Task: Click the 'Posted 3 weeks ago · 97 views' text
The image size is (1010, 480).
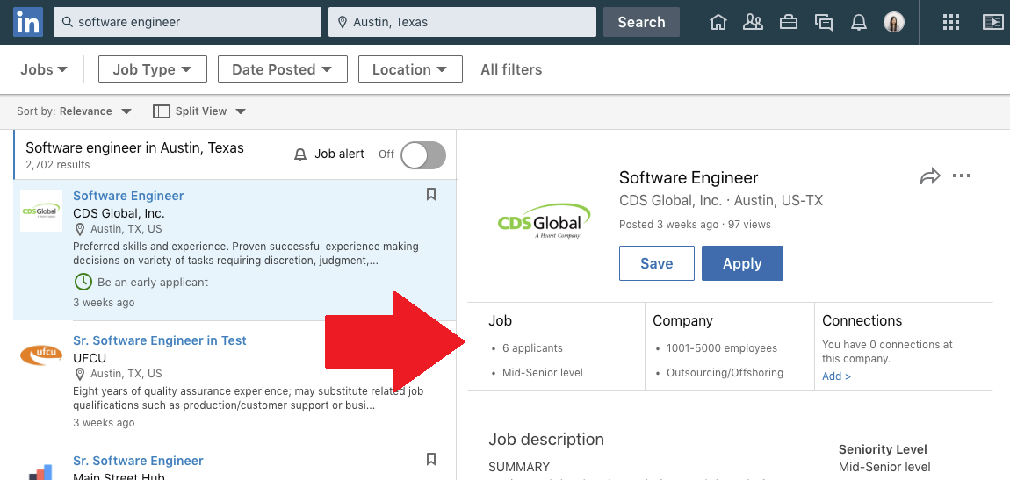Action: pyautogui.click(x=695, y=225)
